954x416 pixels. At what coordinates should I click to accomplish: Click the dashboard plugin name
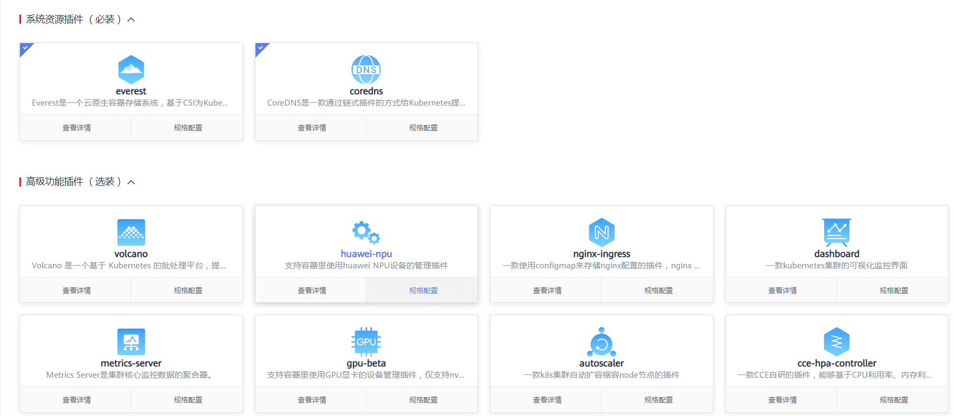coord(837,254)
